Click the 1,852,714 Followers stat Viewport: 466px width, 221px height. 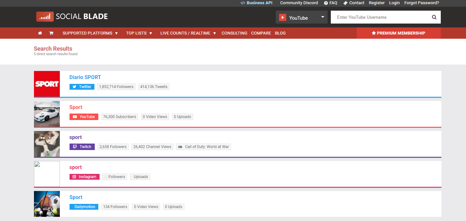point(116,87)
